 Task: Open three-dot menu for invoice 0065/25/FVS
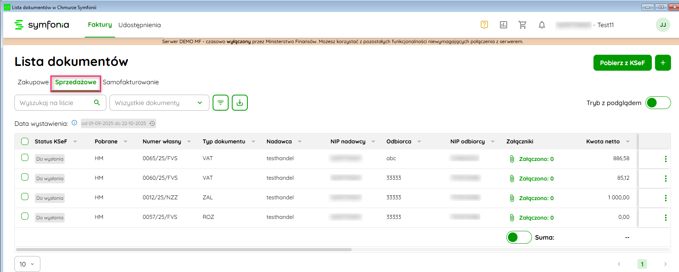[x=665, y=159]
